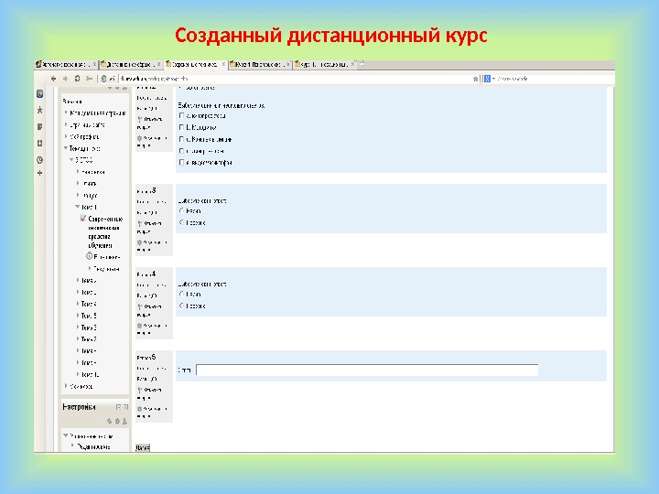The image size is (659, 494).
Task: Click the gear icon in the checkbox question block
Action: [139, 138]
